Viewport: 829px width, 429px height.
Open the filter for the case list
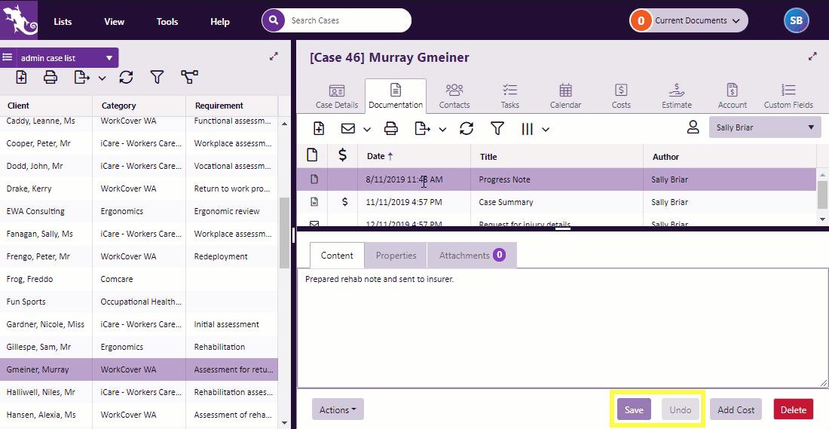[x=157, y=77]
